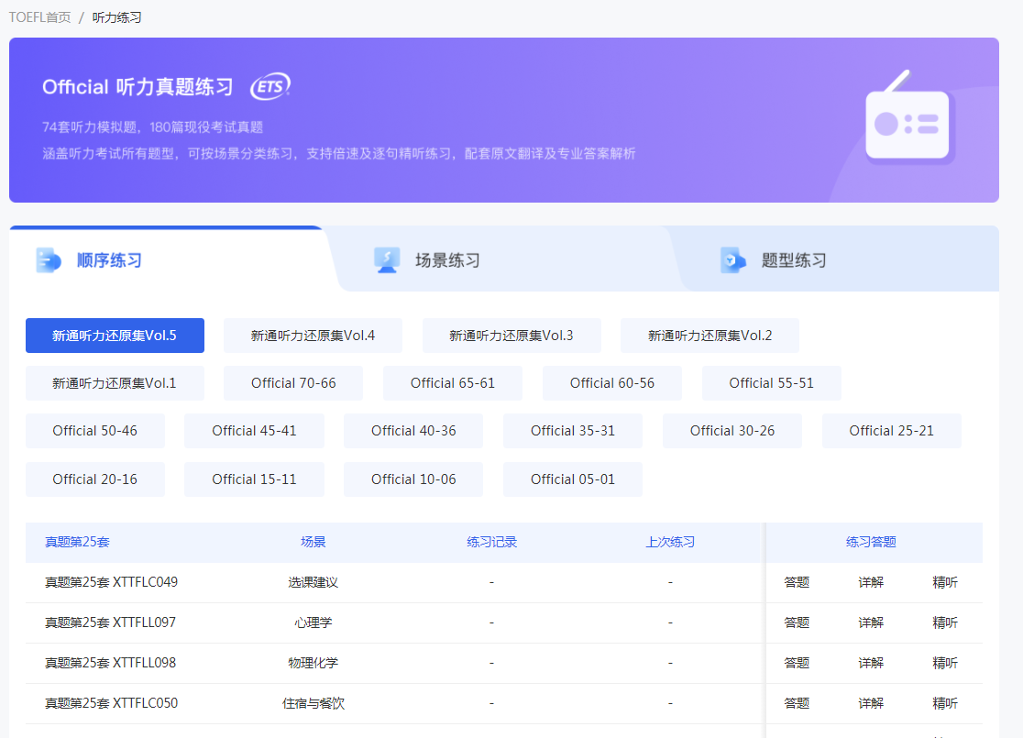Screen dimensions: 1023x738
Task: Open 详解 for XTTFLL098 row
Action: tap(871, 663)
